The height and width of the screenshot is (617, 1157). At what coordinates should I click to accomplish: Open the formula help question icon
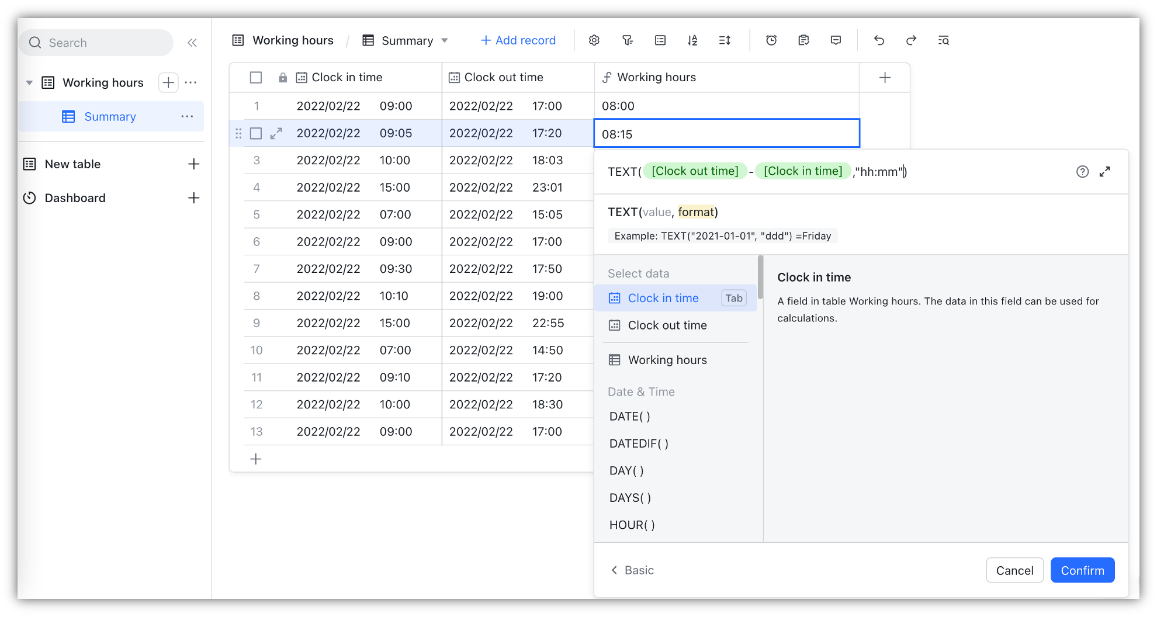click(x=1082, y=172)
